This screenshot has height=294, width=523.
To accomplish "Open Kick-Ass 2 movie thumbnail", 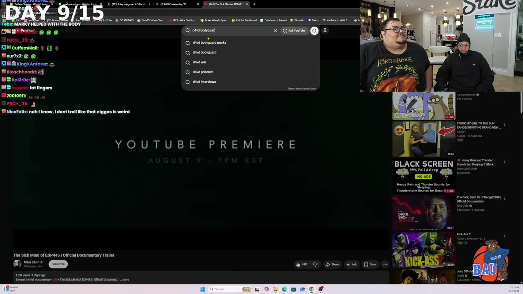I will coord(424,250).
